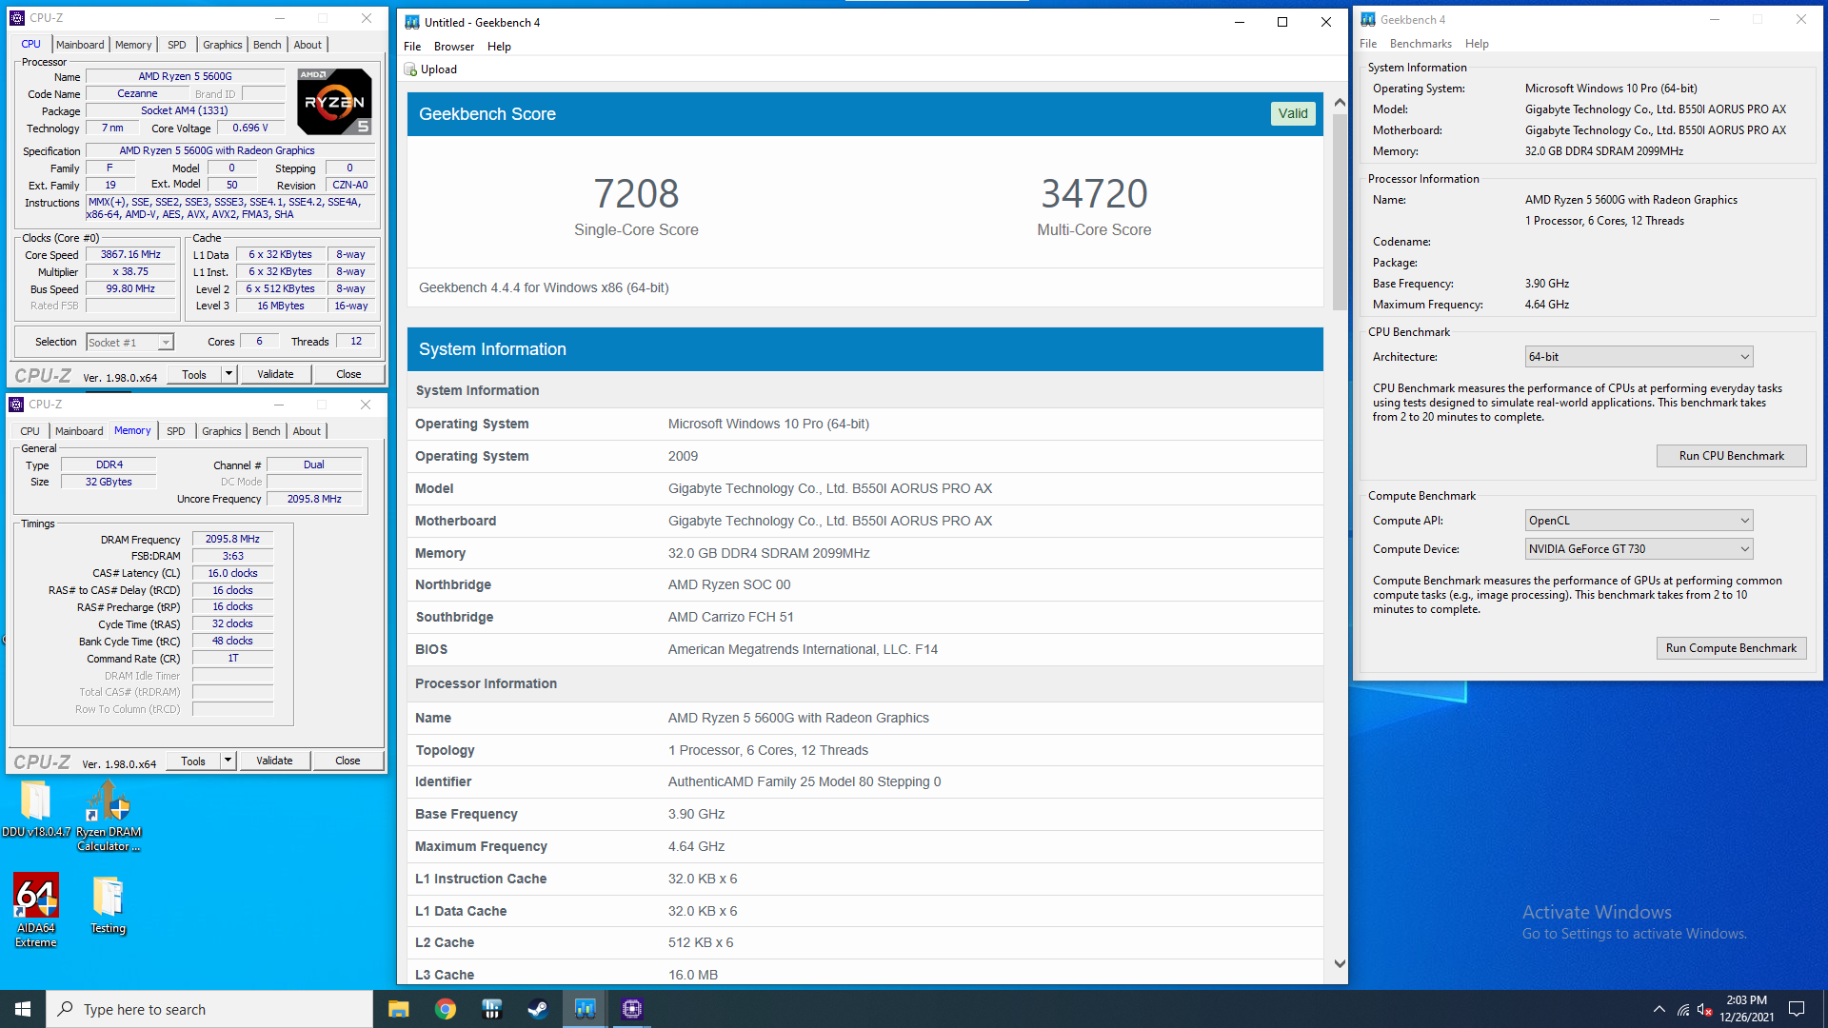Open network status tray icon
Screen dimensions: 1828x1028
click(x=1683, y=1009)
